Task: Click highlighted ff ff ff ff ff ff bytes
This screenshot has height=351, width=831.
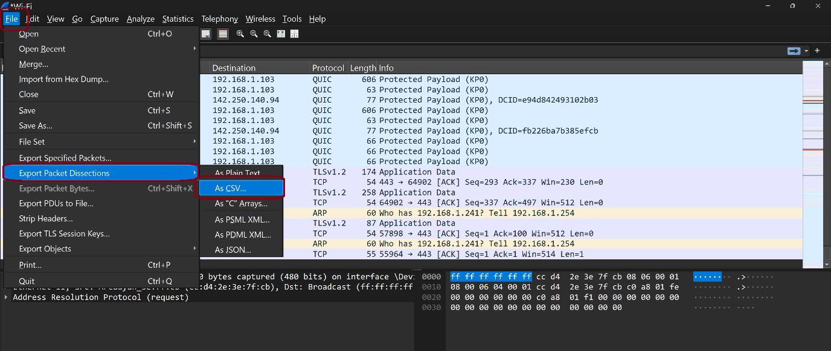Action: [x=491, y=277]
